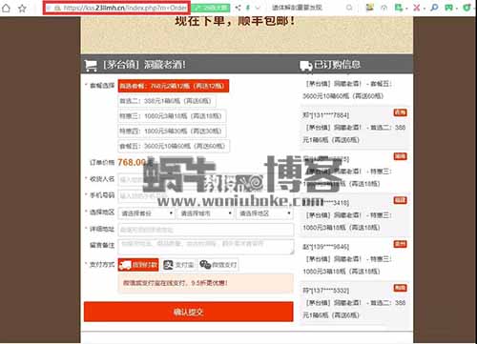Click the order price 768.00 text

(x=132, y=162)
